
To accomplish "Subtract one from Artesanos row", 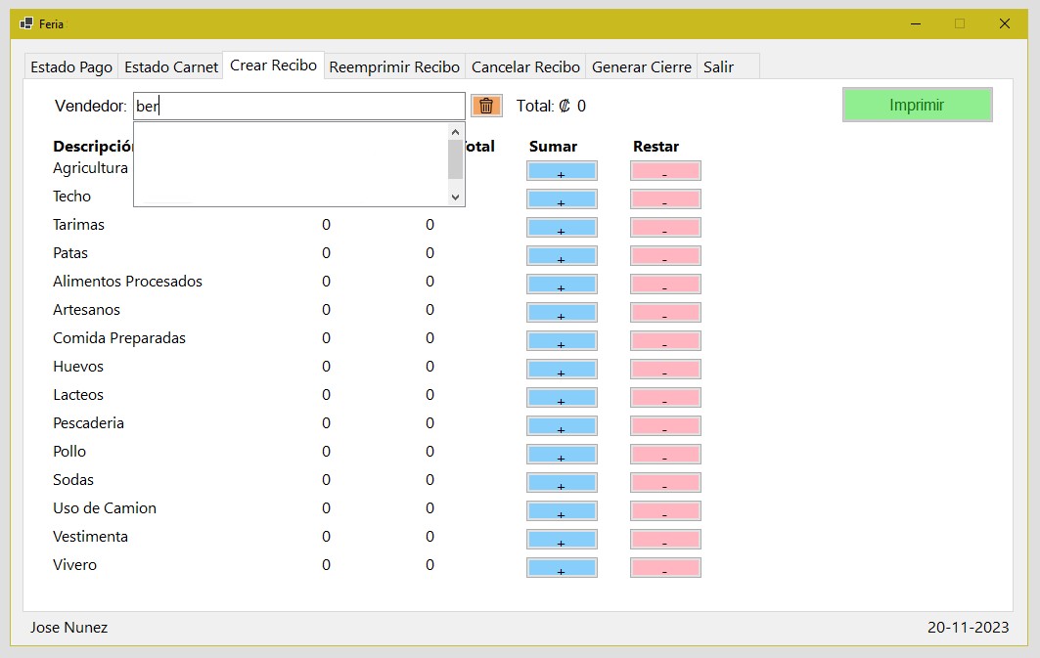I will pyautogui.click(x=665, y=313).
